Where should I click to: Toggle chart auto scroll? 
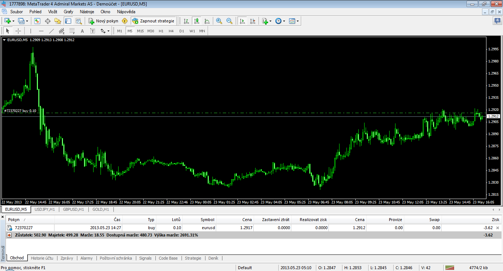(242, 21)
